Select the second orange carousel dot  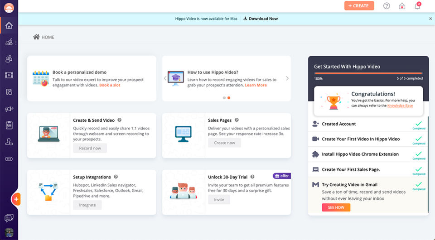(x=228, y=98)
